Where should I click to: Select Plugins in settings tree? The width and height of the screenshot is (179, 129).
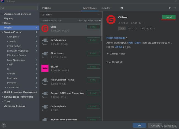tap(20, 28)
